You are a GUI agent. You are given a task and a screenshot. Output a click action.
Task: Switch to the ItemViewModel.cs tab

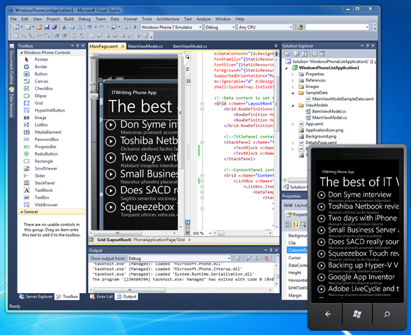[190, 46]
